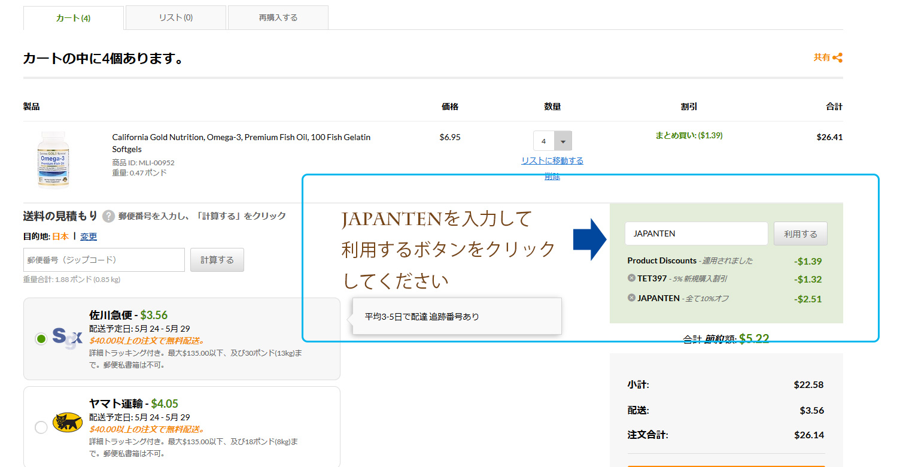This screenshot has width=900, height=467.
Task: Click the 共有 share link text
Action: [x=822, y=57]
